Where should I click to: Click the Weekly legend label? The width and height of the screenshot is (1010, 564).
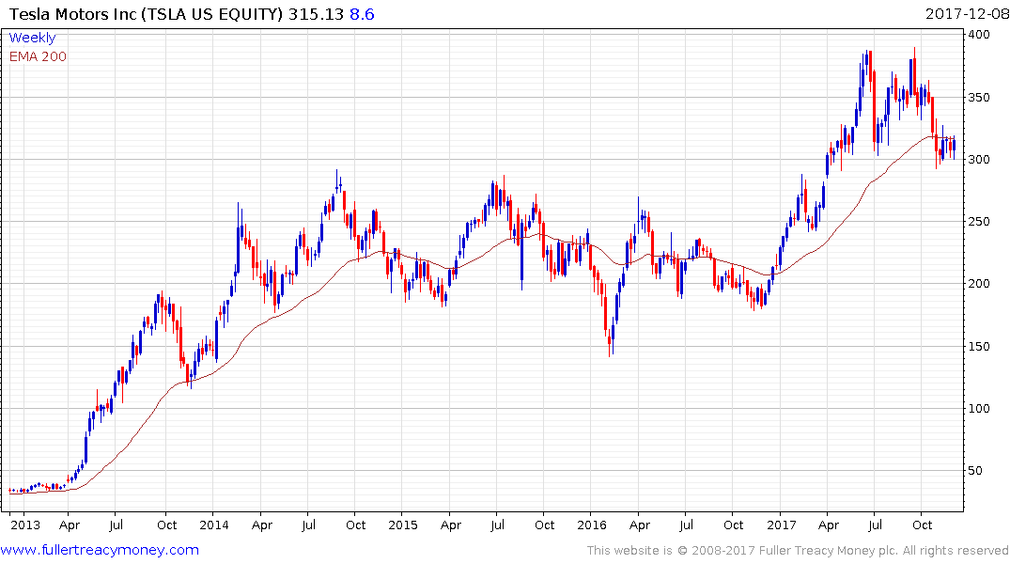tap(32, 38)
